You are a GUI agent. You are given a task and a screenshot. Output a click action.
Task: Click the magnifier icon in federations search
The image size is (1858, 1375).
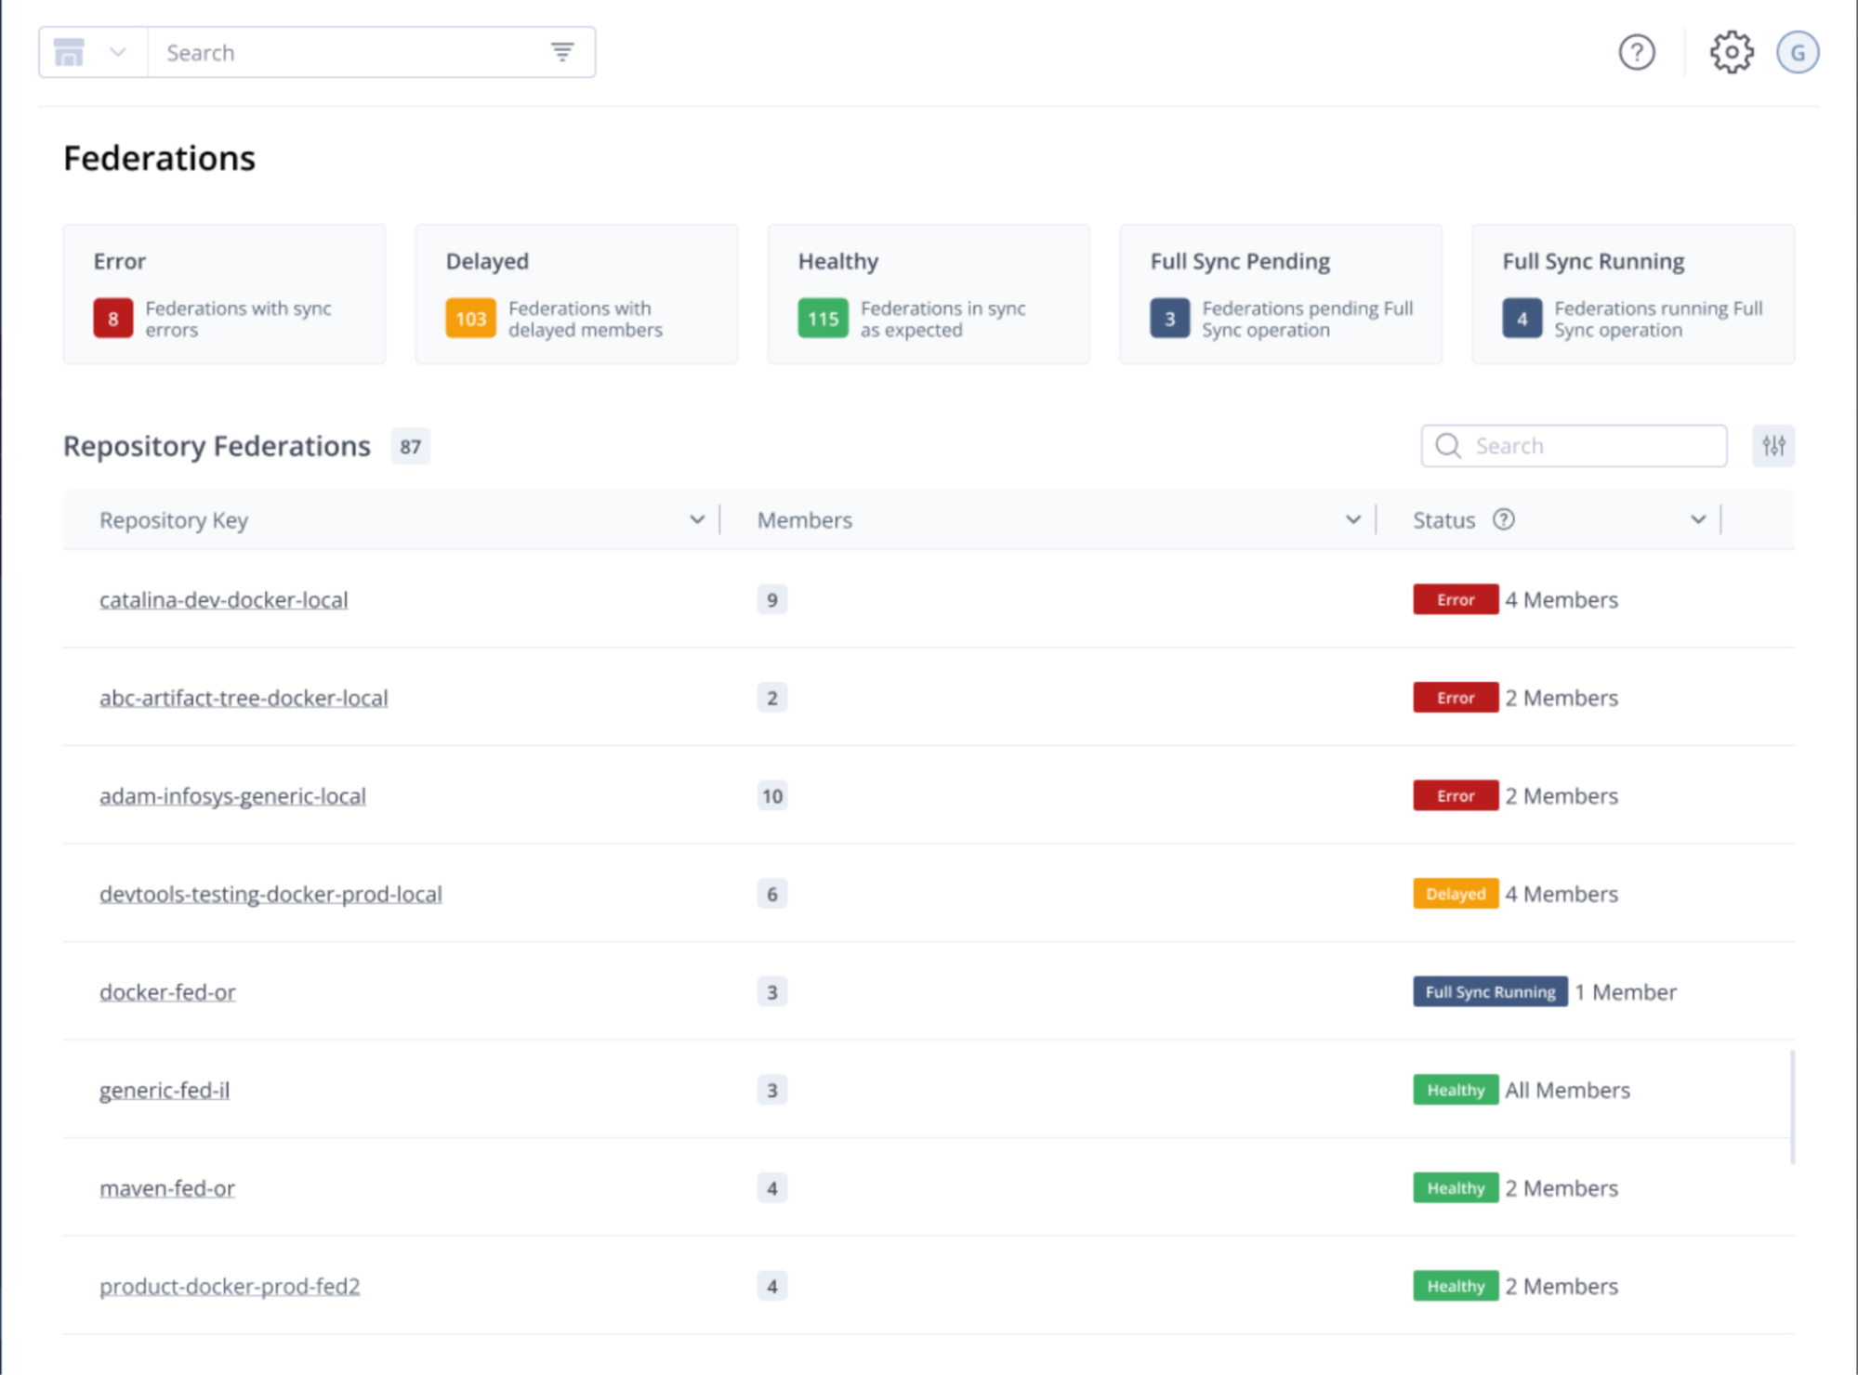pyautogui.click(x=1447, y=446)
